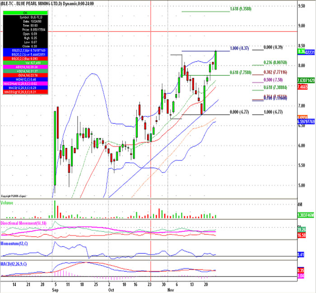Select the Low value row in data window

[25, 42]
